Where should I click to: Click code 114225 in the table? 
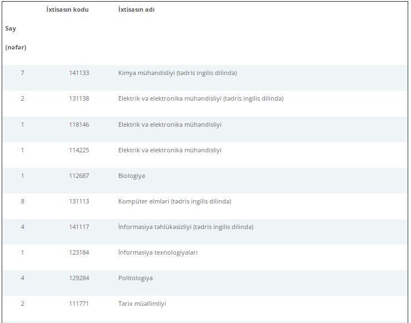79,150
